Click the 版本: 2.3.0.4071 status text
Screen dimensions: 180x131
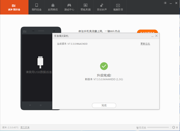(x=10, y=127)
